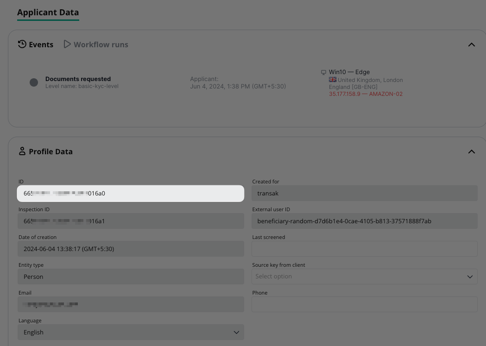Viewport: 486px width, 346px height.
Task: Switch to the Workflow runs tab
Action: pyautogui.click(x=101, y=44)
